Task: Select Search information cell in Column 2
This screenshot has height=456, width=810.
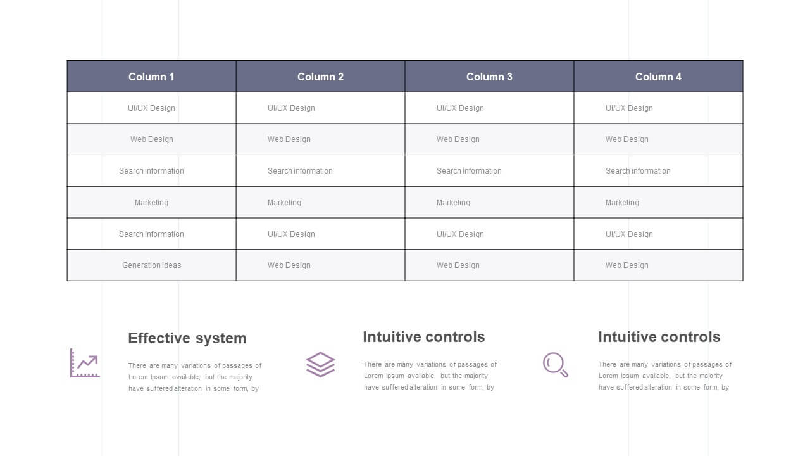Action: 320,171
